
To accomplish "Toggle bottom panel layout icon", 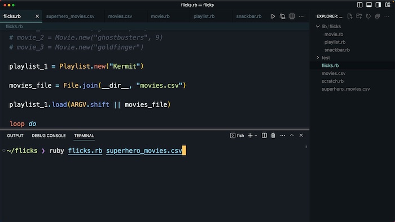I will click(369, 5).
